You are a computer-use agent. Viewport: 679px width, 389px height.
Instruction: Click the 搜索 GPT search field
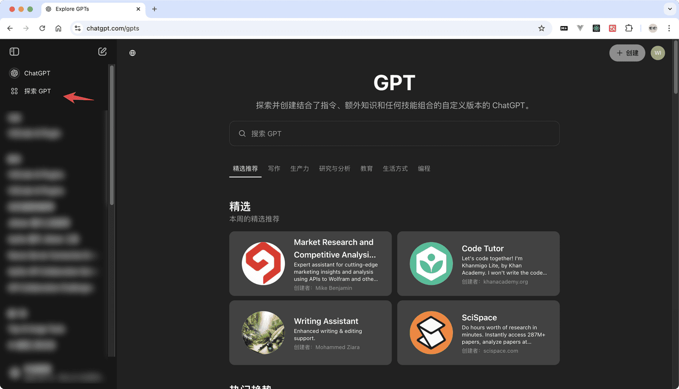tap(394, 133)
